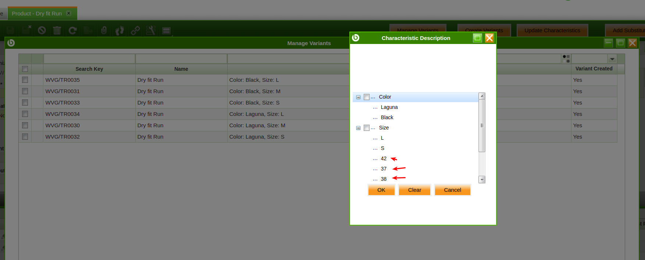645x260 pixels.
Task: Check the row checkbox for WVG/TR0031
Action: pyautogui.click(x=25, y=91)
